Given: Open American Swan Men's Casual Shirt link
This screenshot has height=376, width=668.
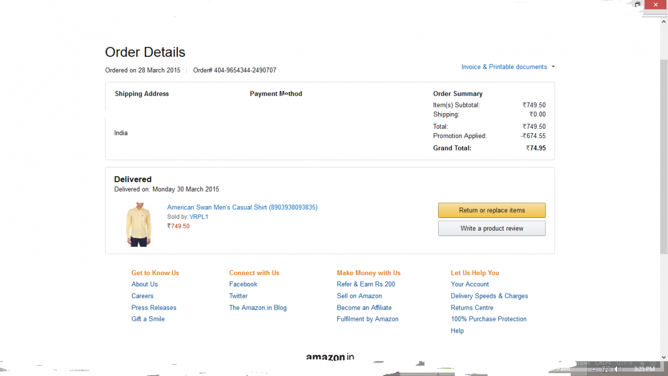Looking at the screenshot, I should pos(242,207).
